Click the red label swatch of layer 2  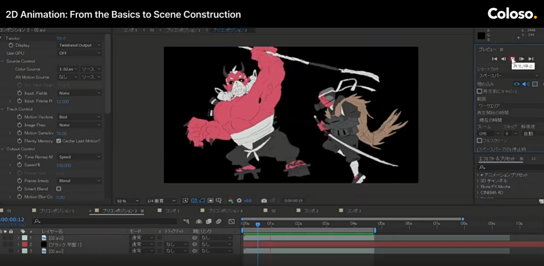pyautogui.click(x=24, y=244)
